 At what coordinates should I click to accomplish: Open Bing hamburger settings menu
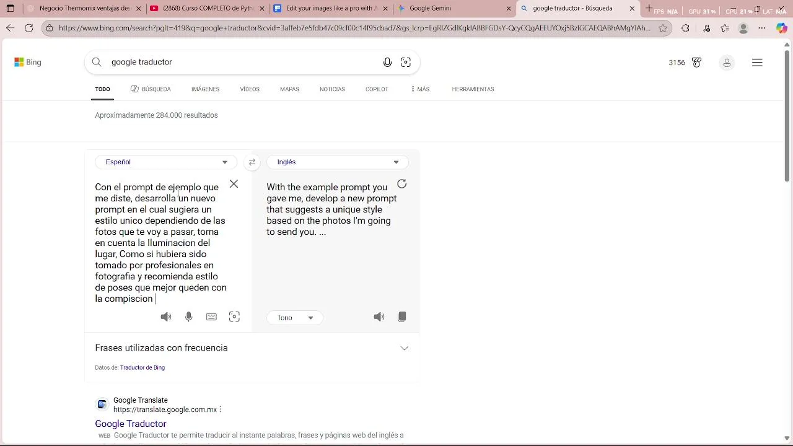tap(757, 63)
